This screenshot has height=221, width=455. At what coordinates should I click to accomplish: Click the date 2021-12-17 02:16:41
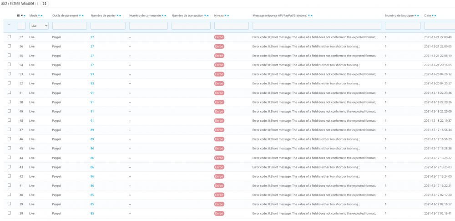[x=438, y=213]
